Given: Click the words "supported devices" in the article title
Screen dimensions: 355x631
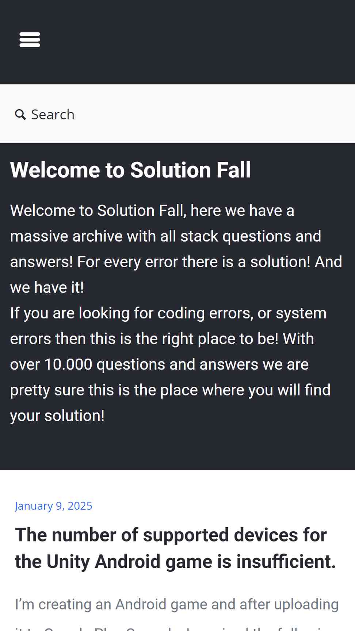Looking at the screenshot, I should [x=186, y=535].
